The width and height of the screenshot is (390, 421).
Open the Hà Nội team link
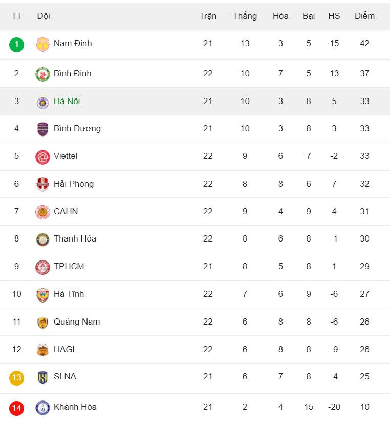click(67, 101)
